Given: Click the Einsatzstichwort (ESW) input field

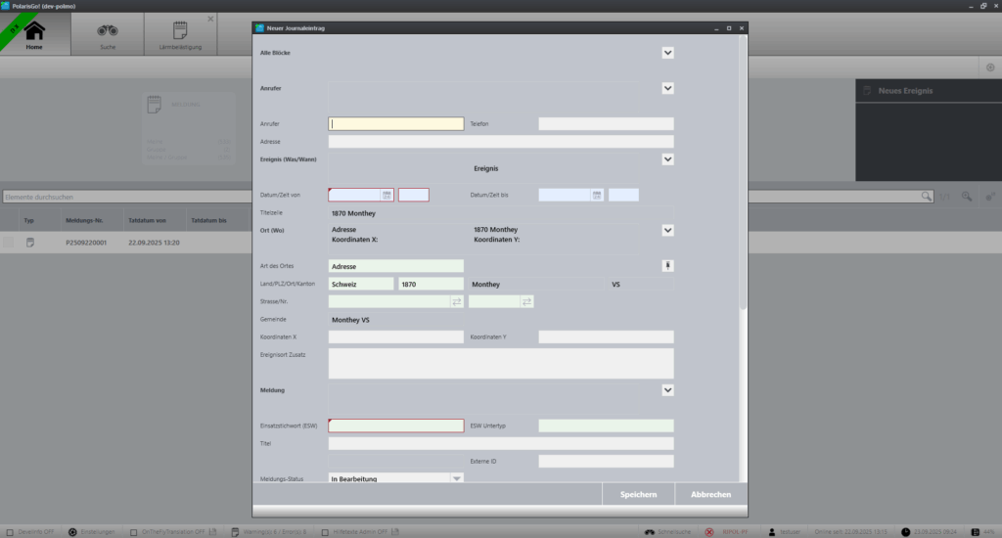Looking at the screenshot, I should (395, 426).
